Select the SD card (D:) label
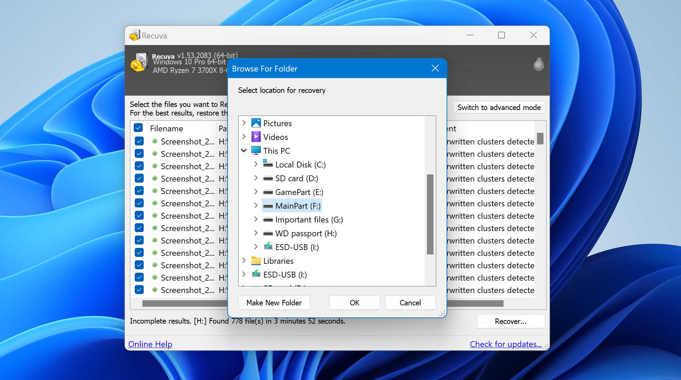Image resolution: width=681 pixels, height=380 pixels. tap(297, 178)
